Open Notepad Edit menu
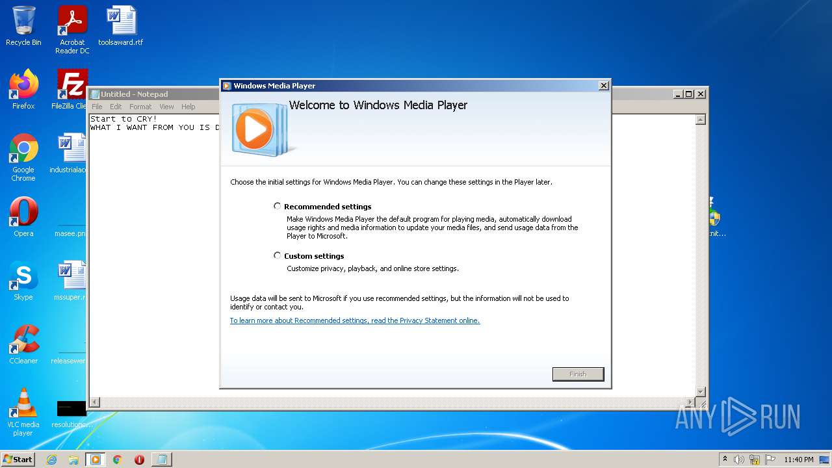The height and width of the screenshot is (468, 832). point(116,107)
